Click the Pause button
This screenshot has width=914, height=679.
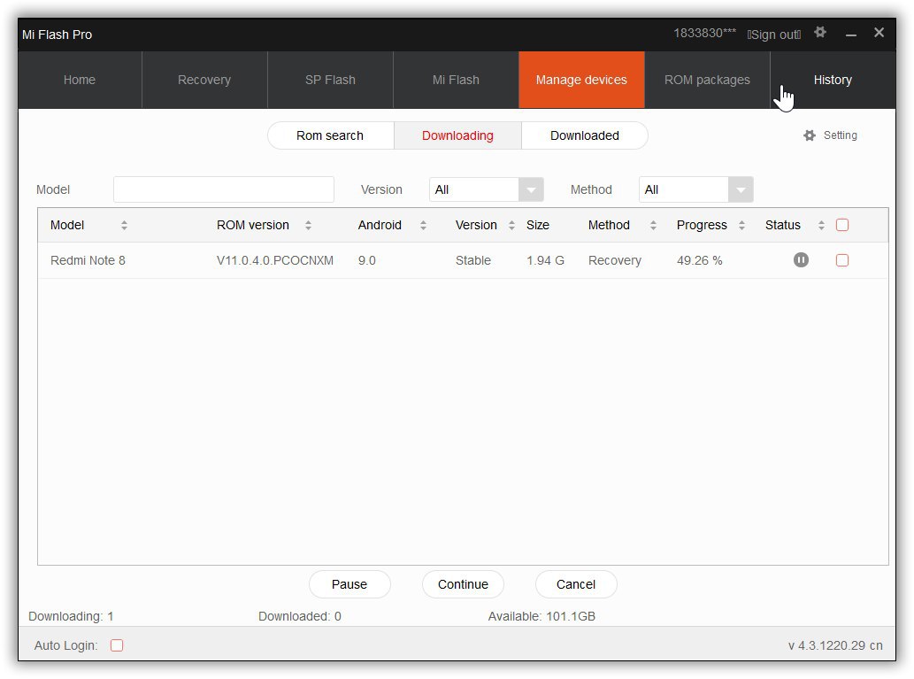[x=349, y=584]
